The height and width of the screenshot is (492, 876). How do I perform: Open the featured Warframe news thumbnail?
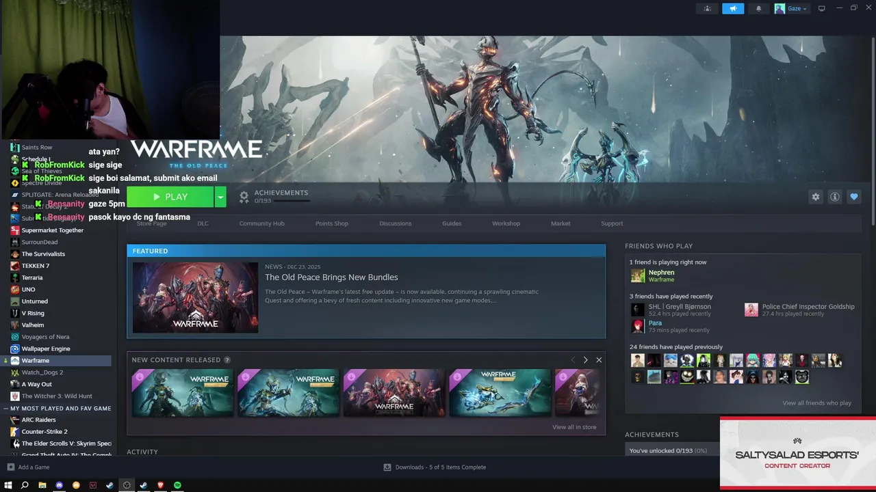point(195,297)
